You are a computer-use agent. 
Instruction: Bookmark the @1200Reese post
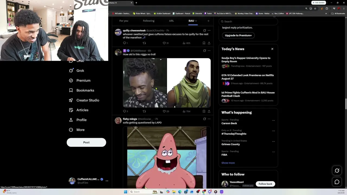[204, 111]
